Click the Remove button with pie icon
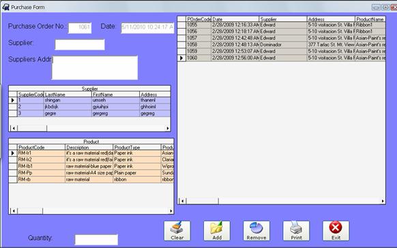The width and height of the screenshot is (397, 248). pyautogui.click(x=256, y=231)
